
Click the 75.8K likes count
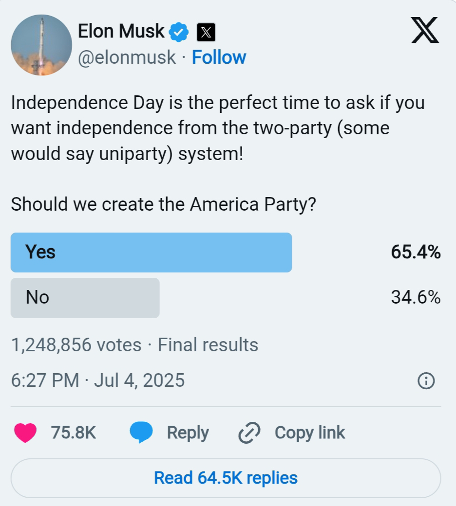point(73,433)
